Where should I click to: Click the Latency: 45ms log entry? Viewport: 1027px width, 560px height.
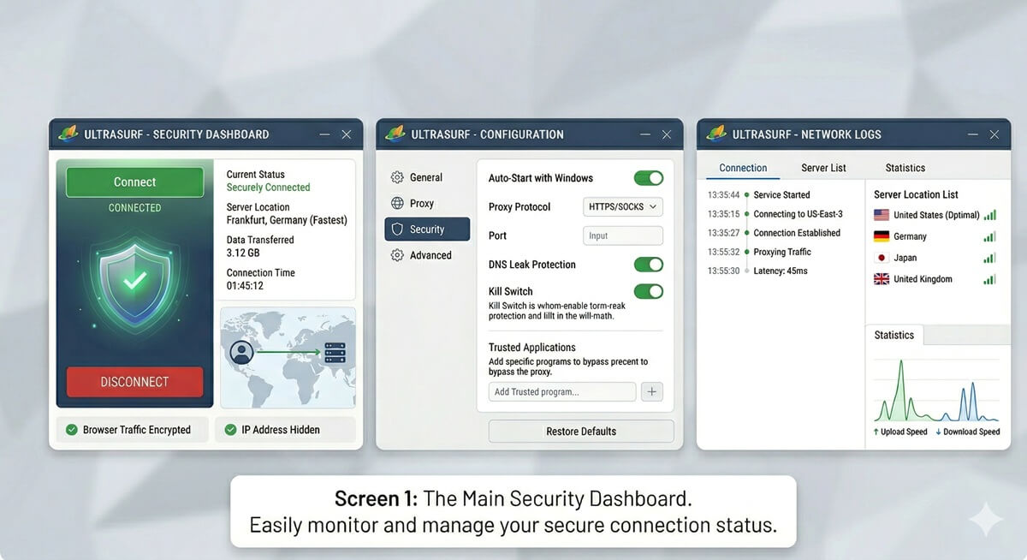(x=757, y=271)
